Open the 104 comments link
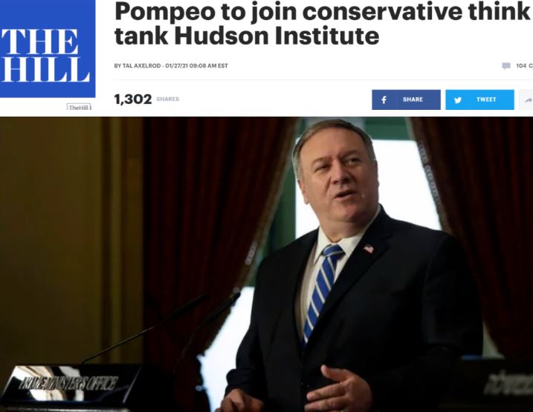 tap(524, 66)
